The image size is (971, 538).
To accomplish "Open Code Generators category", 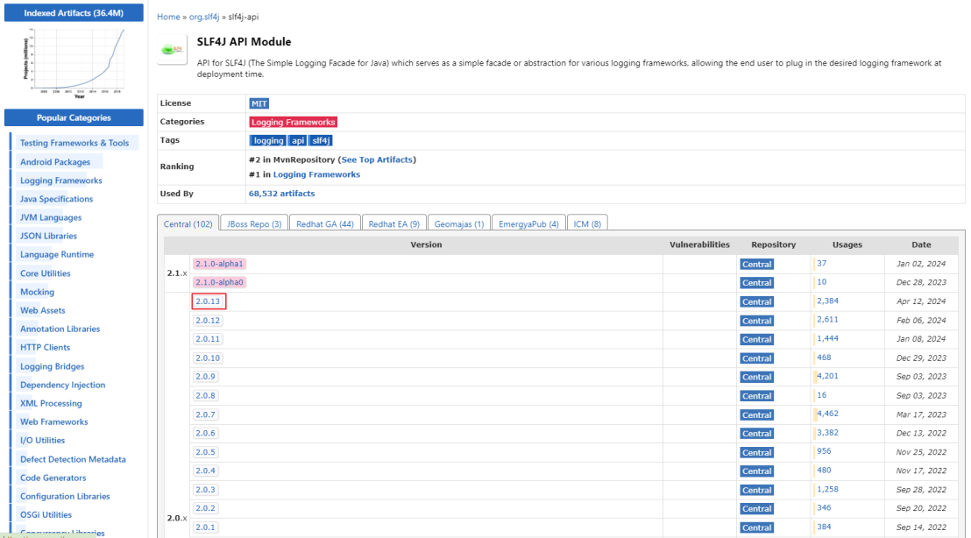I will [x=53, y=478].
